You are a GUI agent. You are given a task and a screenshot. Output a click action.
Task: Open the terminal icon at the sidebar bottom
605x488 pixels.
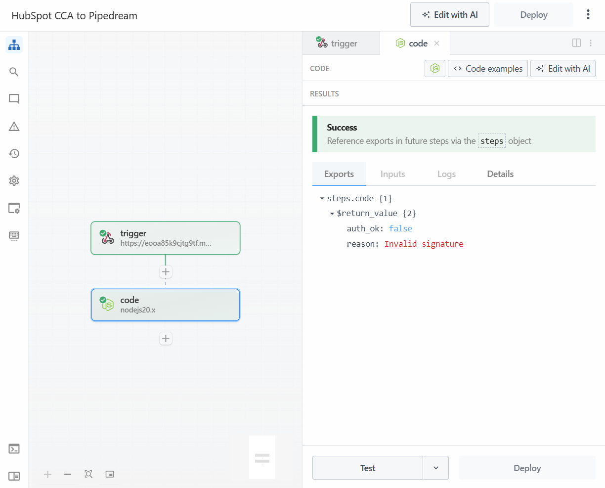coord(14,448)
